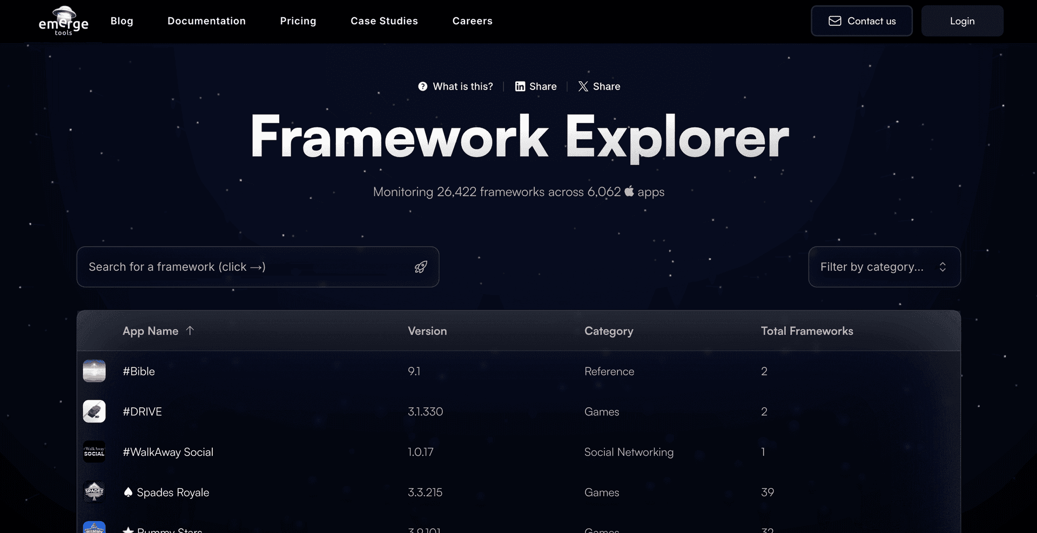Viewport: 1037px width, 533px height.
Task: Open the Filter by category dropdown
Action: tap(884, 266)
